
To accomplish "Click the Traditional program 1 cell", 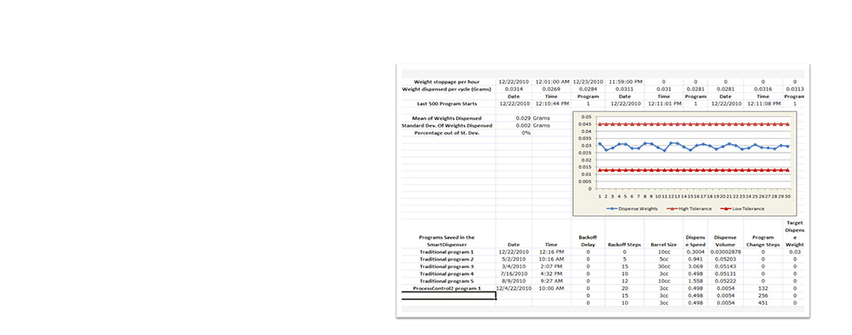I will tap(447, 252).
